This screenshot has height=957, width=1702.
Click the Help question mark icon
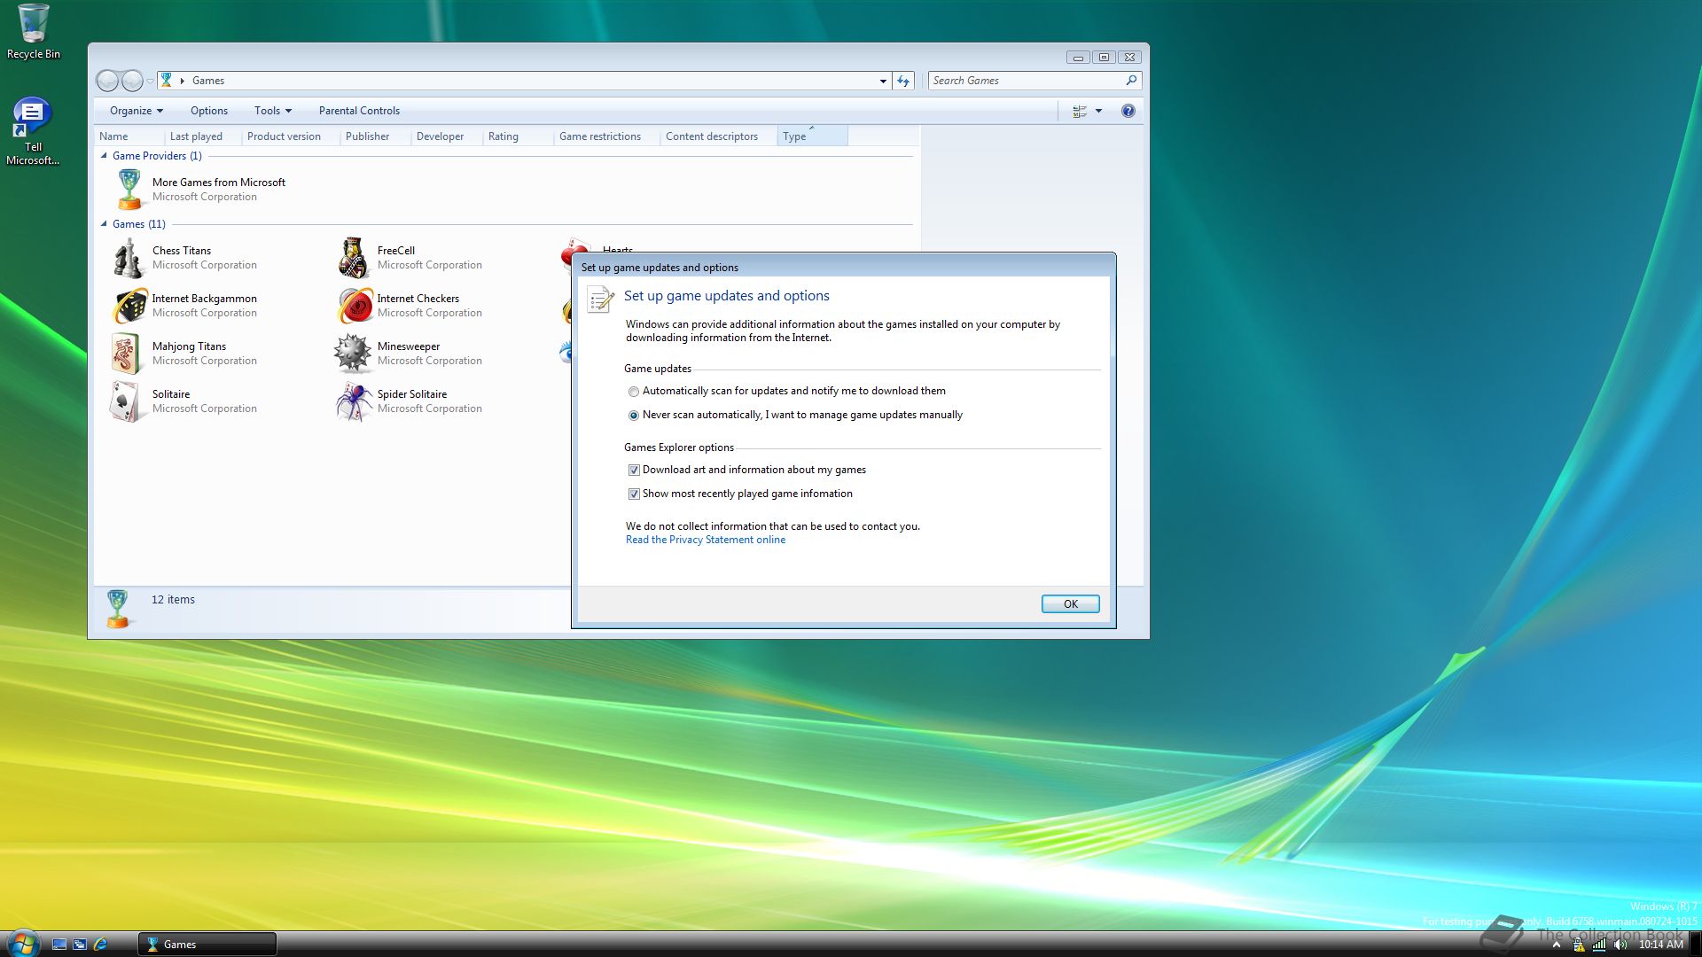click(1128, 111)
